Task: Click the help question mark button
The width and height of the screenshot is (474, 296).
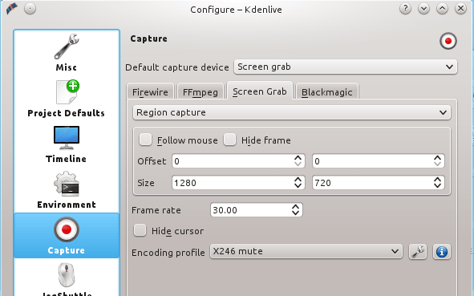Action: point(405,9)
